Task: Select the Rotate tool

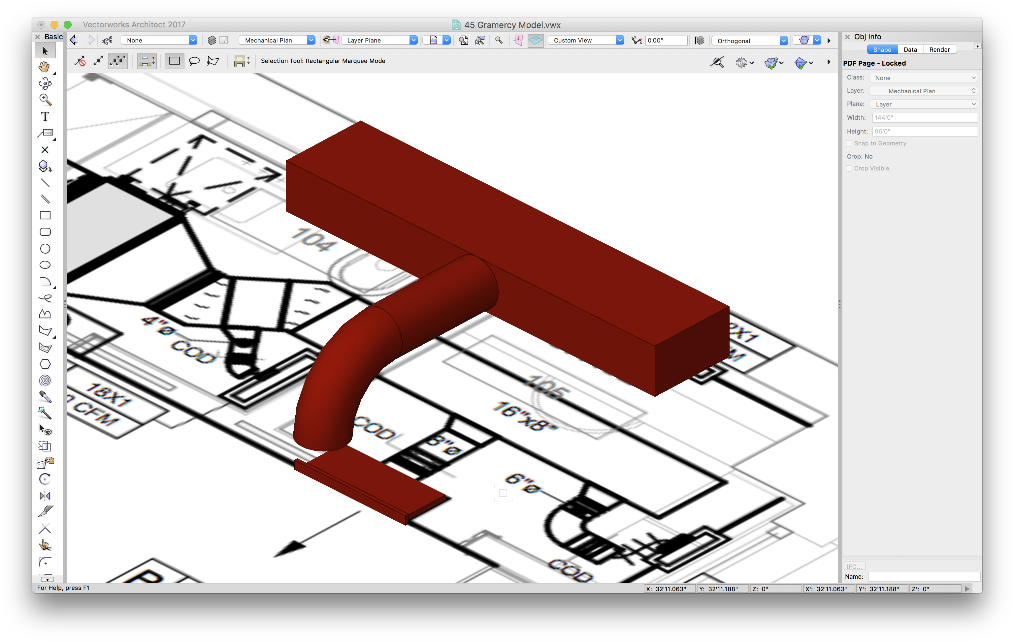Action: coord(45,479)
